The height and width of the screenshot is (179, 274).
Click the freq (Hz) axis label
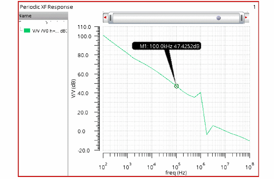176,173
